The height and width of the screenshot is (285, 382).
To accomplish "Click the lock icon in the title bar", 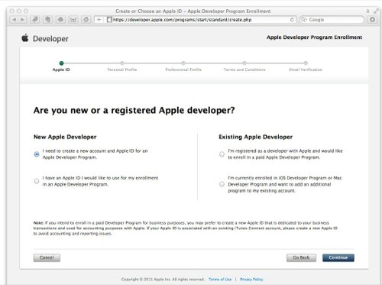I will point(367,11).
